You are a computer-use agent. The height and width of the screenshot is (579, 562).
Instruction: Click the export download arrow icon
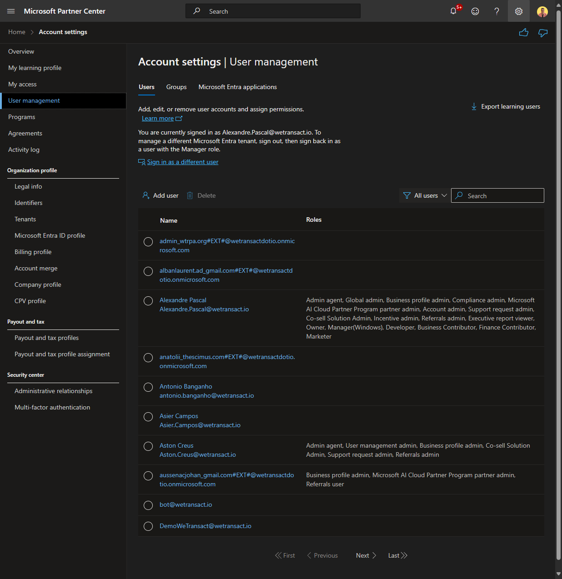[x=474, y=106]
